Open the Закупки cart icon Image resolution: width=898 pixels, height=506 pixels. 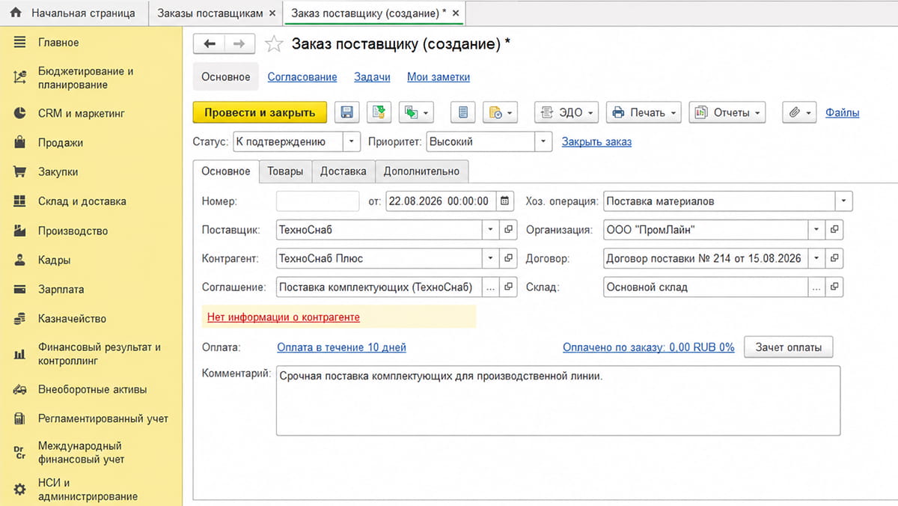click(x=20, y=172)
